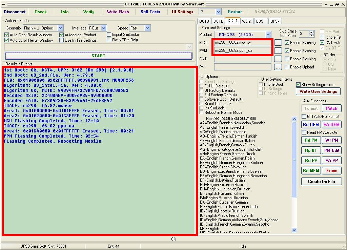Expand the Product RM-298 dropdown
Viewport: 347px width, 250px height.
[268, 35]
